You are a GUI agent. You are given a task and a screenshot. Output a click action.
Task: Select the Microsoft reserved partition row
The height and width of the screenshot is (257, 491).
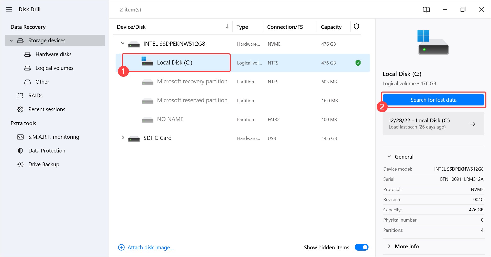tap(243, 101)
